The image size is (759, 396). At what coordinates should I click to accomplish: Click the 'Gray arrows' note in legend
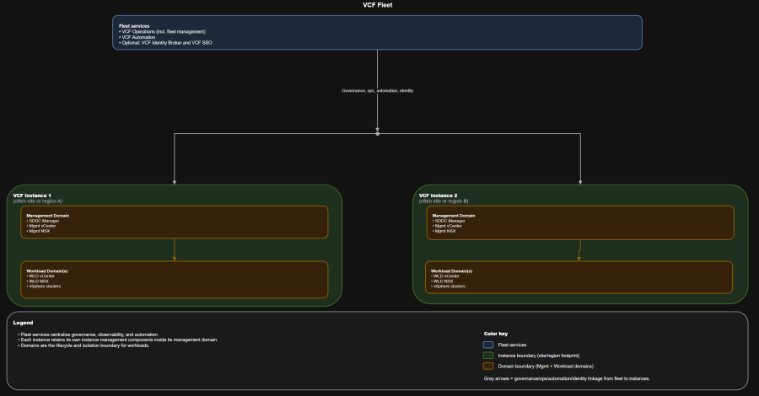[567, 379]
